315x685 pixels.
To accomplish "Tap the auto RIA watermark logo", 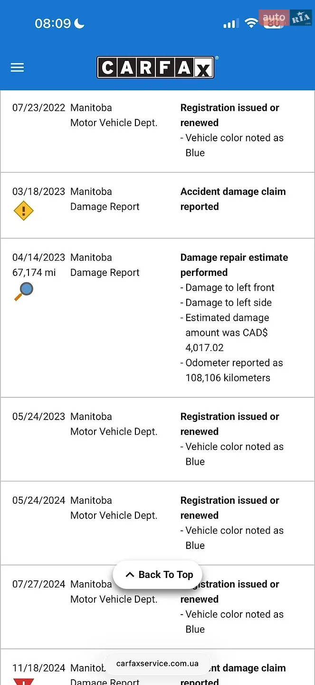I will tap(286, 18).
